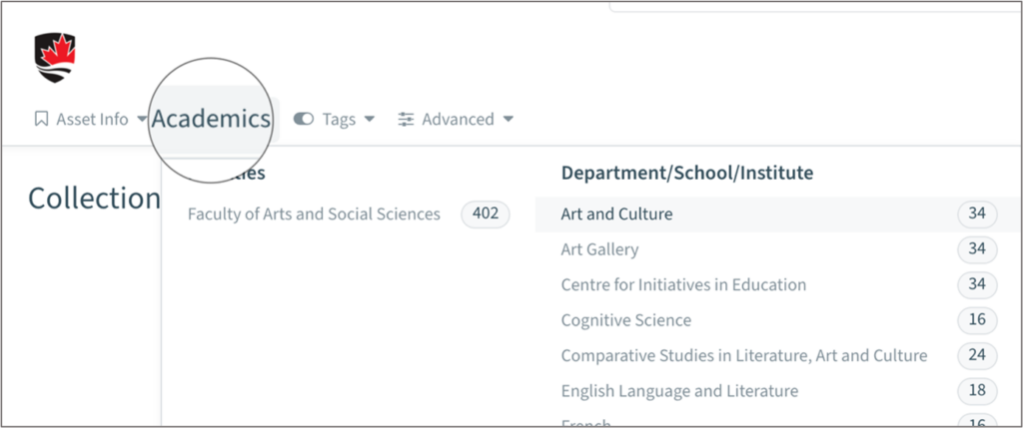Select the Cognitive Science department
Image resolution: width=1023 pixels, height=428 pixels.
pos(625,320)
